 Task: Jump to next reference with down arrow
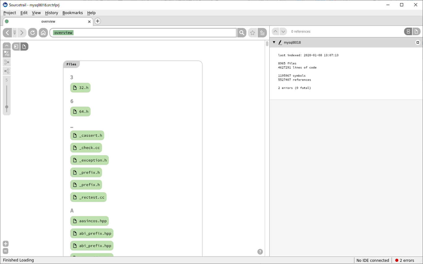point(283,31)
